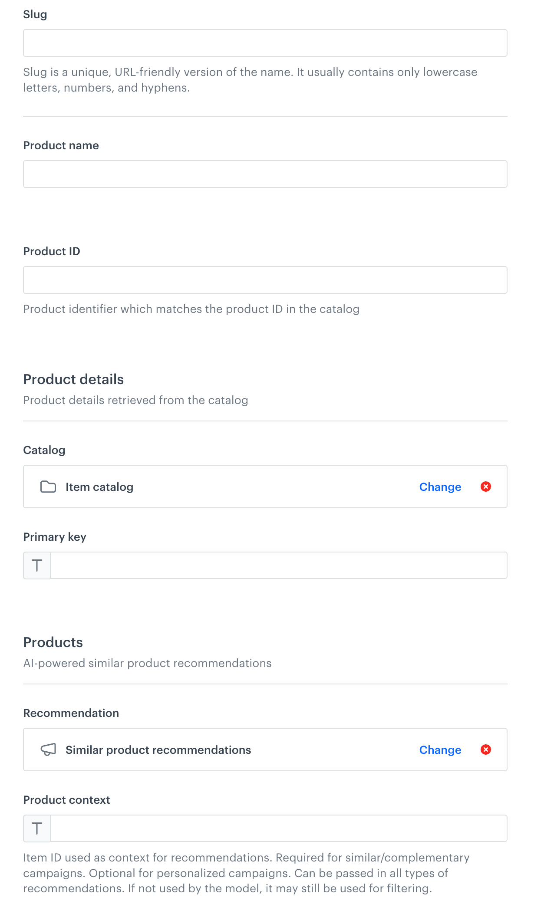Click into the Product context field
Viewport: 544px width, 914px height.
[278, 829]
